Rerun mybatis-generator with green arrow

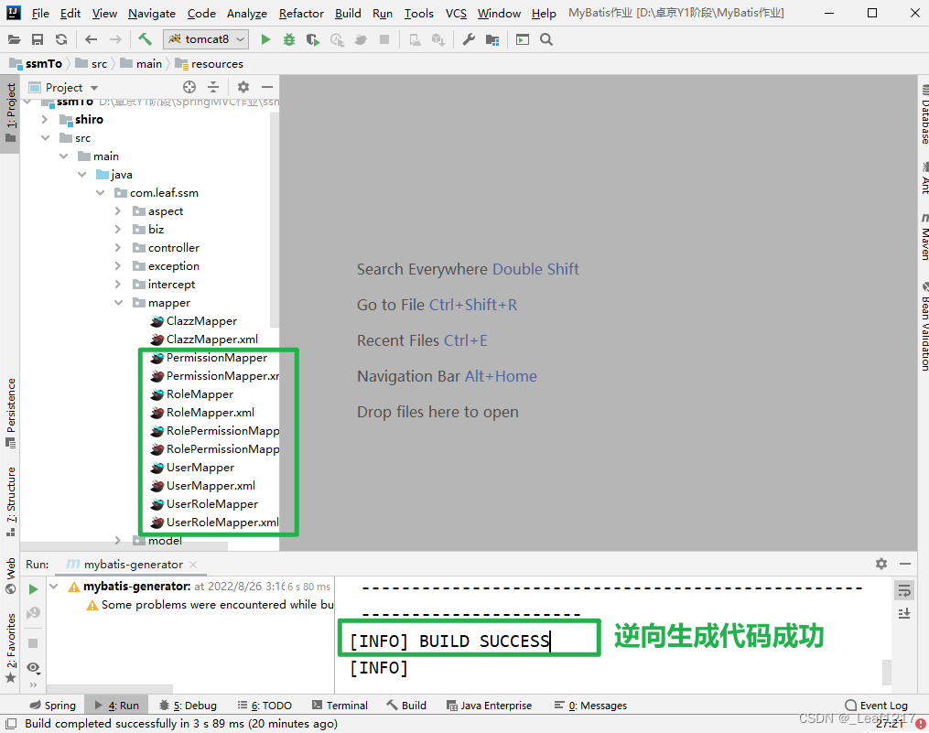tap(33, 589)
